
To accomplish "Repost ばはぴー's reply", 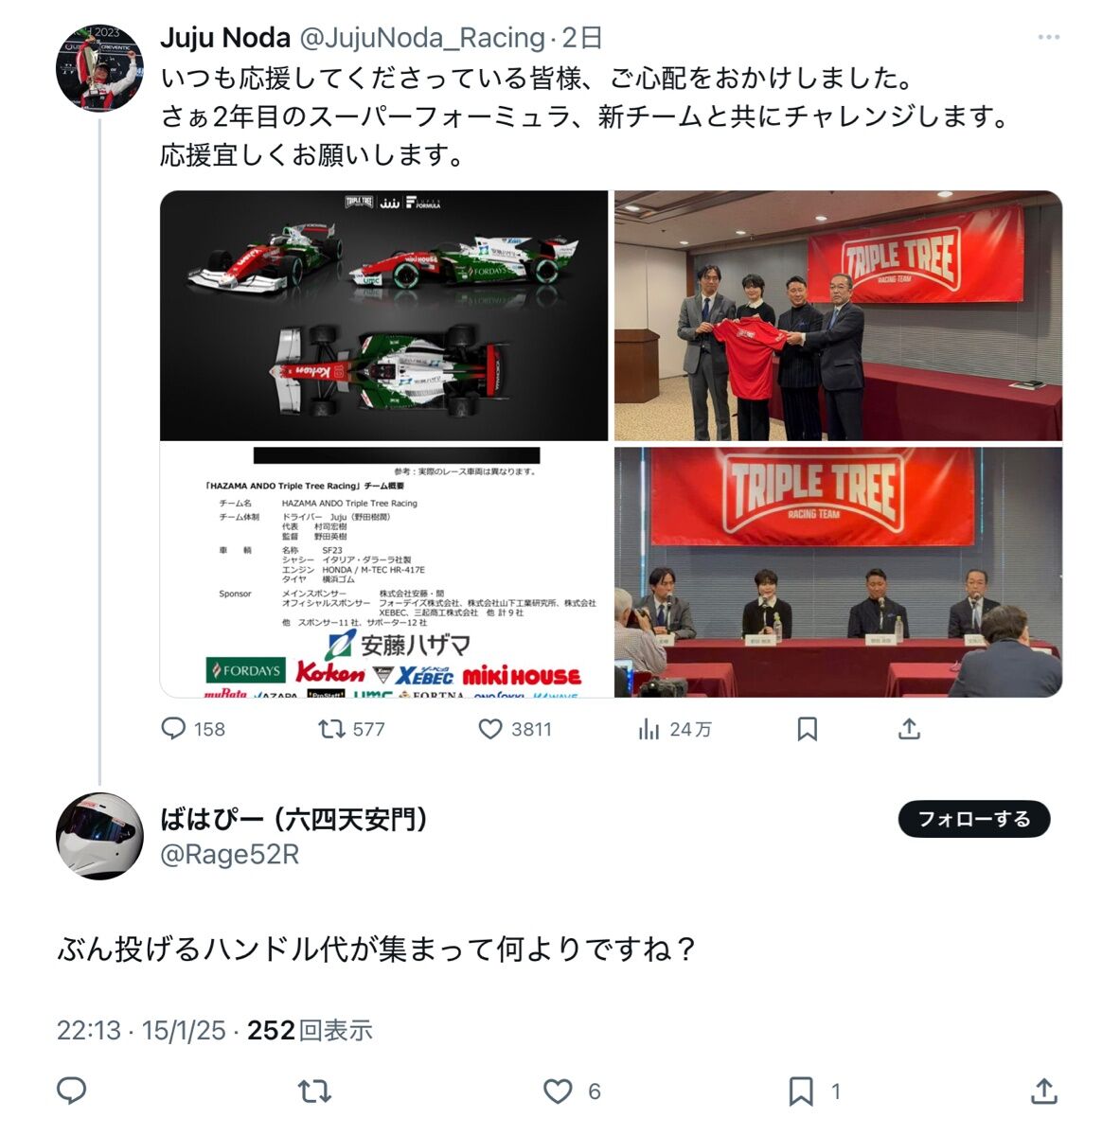I will click(x=314, y=1091).
